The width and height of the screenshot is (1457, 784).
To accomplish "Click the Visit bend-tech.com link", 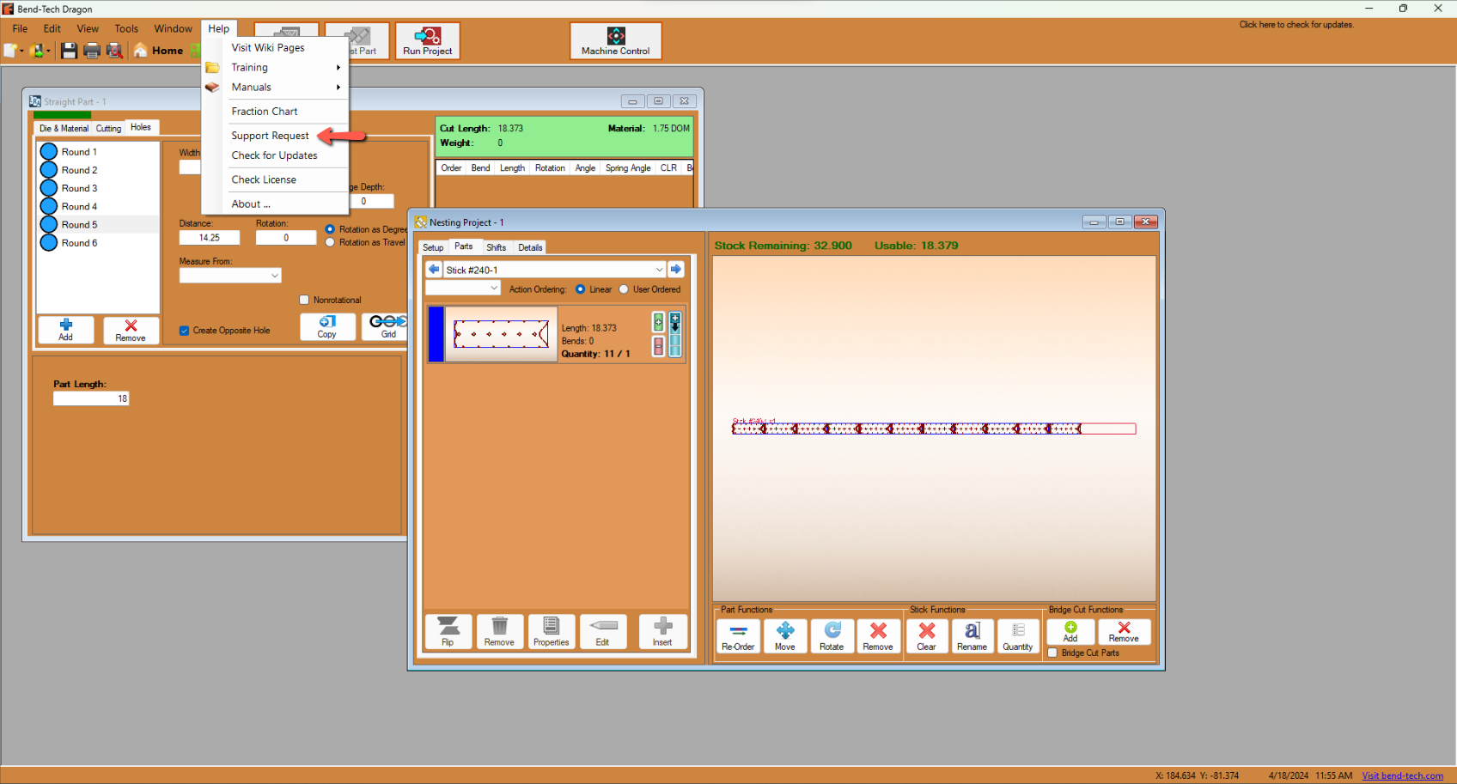I will (1402, 775).
